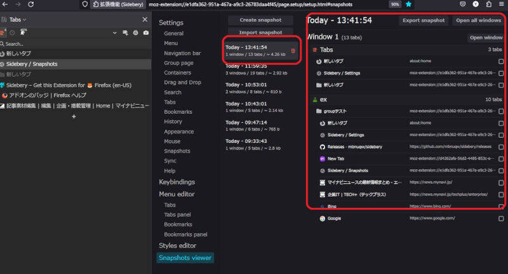The height and width of the screenshot is (274, 508).
Task: Go back with the browser back arrow
Action: pyautogui.click(x=5, y=4)
